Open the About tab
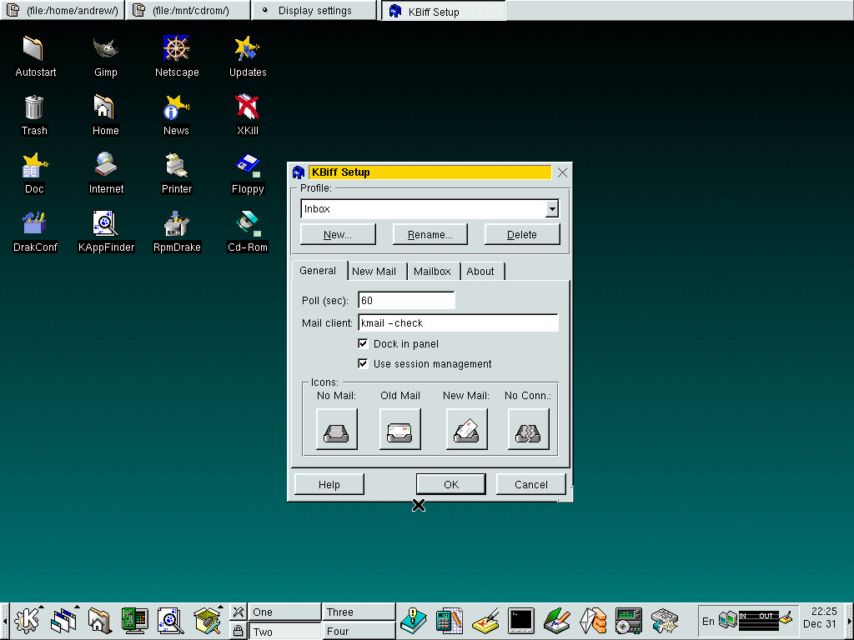 480,272
